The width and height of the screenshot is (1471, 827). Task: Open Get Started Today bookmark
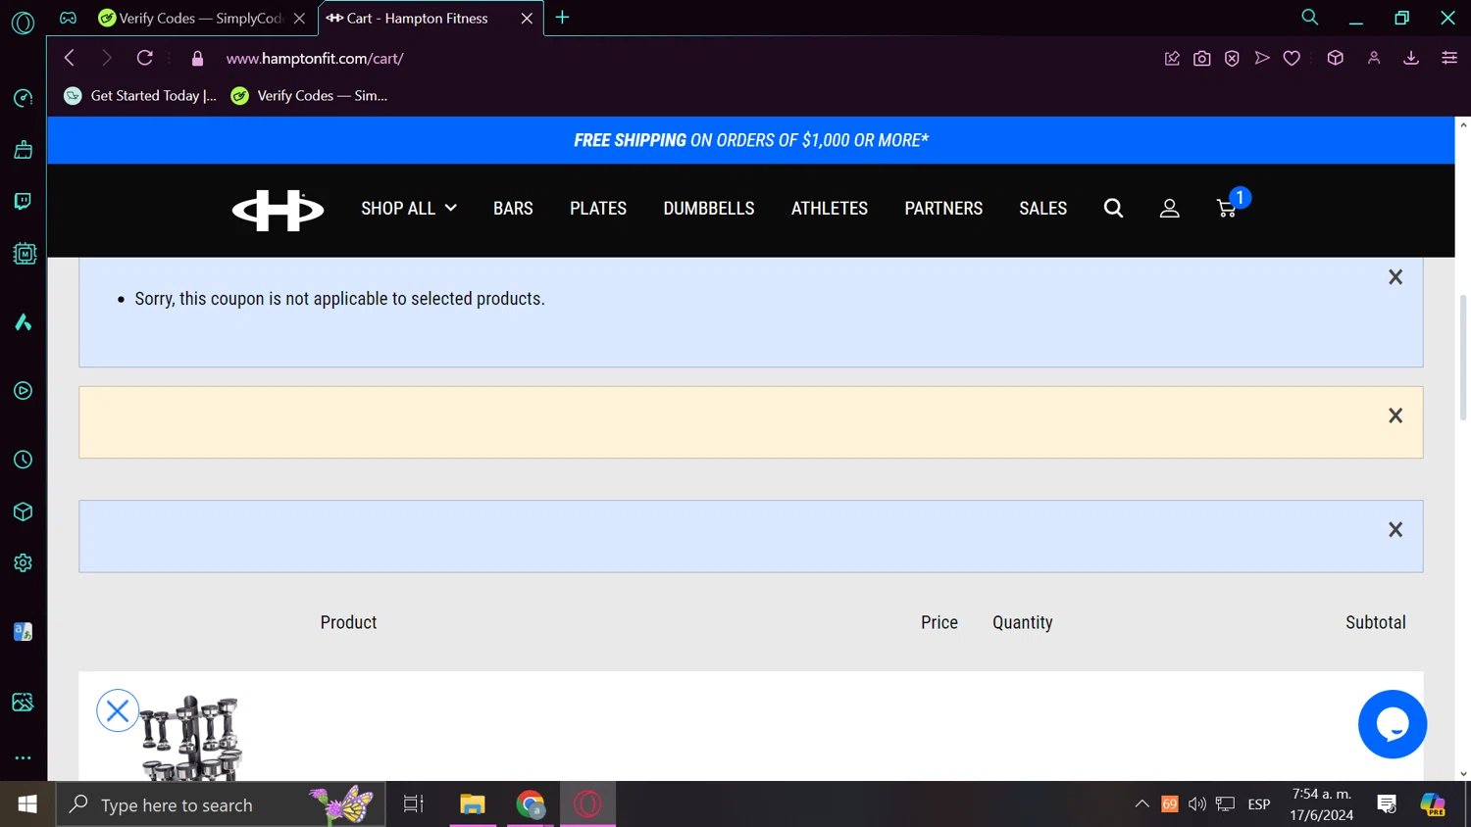(140, 95)
